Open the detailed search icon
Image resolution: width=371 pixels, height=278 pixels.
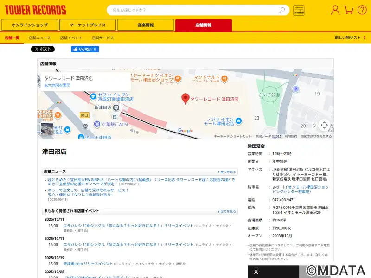[299, 10]
